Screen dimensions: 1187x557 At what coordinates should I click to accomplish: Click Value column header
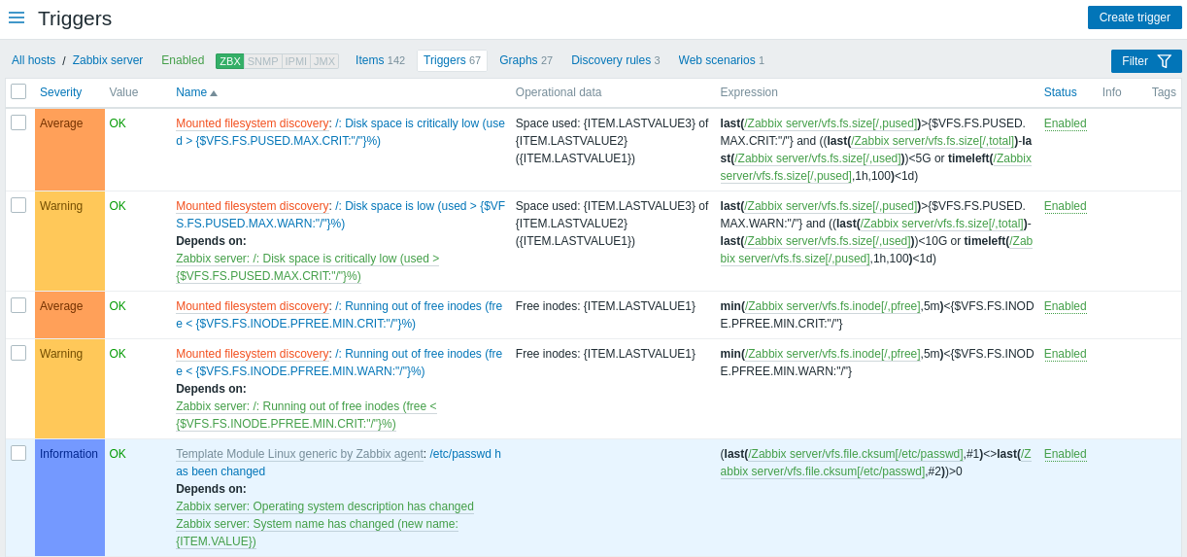pyautogui.click(x=123, y=92)
